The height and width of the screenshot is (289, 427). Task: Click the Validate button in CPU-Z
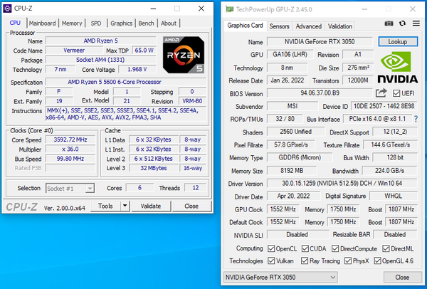151,206
